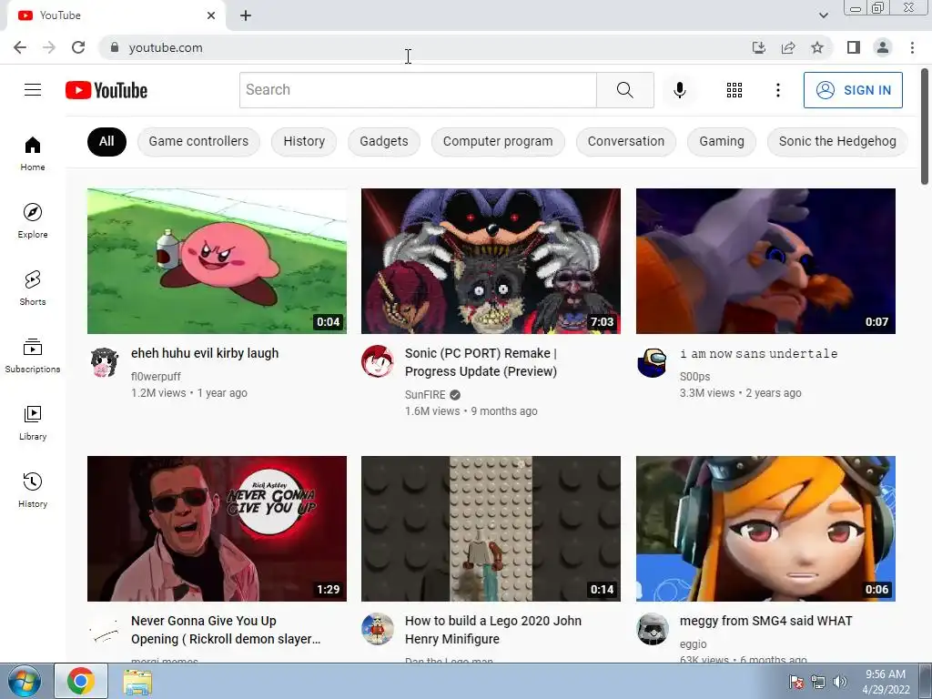Click the YouTube search input field
Image resolution: width=932 pixels, height=699 pixels.
[x=418, y=90]
